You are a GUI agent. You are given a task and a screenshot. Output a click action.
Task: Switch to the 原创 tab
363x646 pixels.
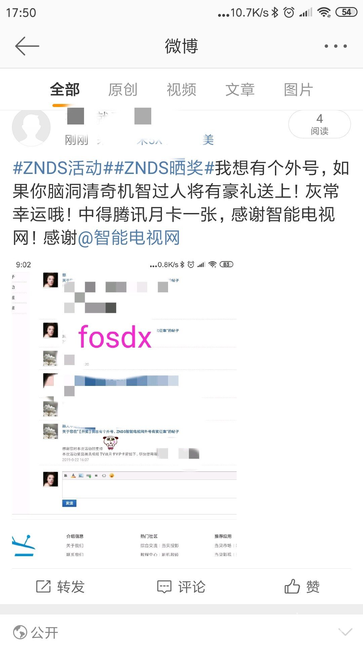tap(123, 90)
